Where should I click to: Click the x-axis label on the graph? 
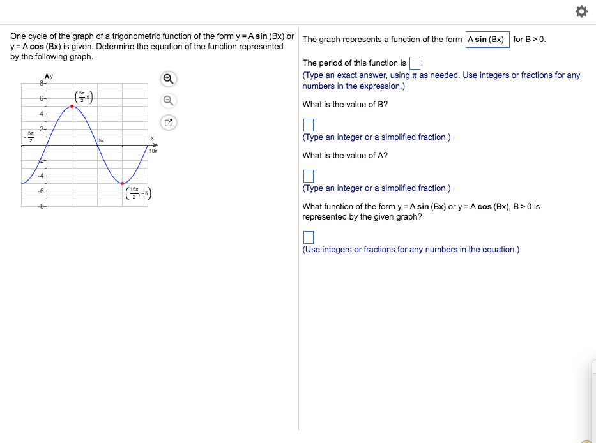[x=151, y=138]
